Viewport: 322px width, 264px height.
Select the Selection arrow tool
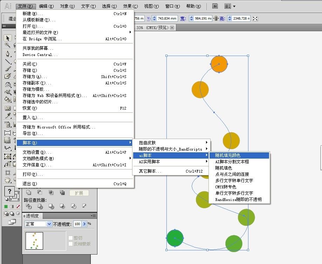pyautogui.click(x=8, y=38)
